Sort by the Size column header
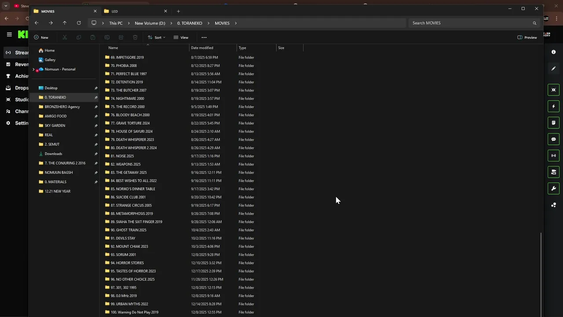This screenshot has height=317, width=563. click(281, 48)
